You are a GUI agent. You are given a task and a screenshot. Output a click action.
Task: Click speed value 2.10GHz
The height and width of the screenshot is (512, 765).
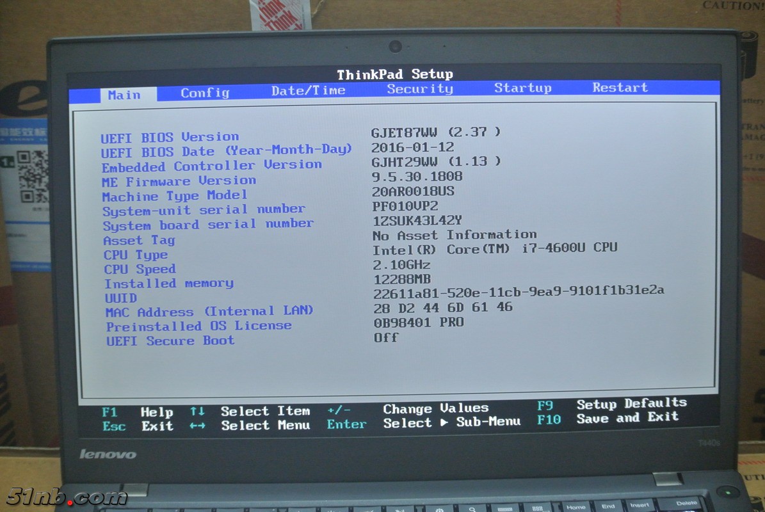pyautogui.click(x=401, y=265)
